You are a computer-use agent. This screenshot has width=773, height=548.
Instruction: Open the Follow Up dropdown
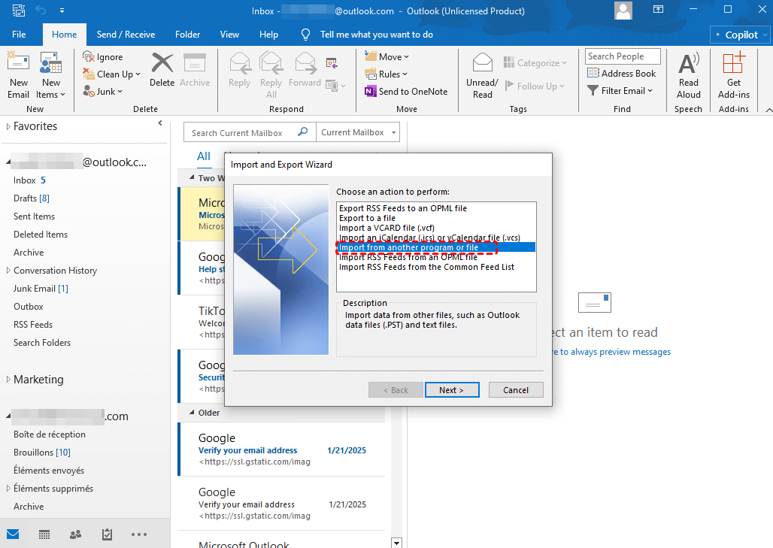[x=535, y=86]
